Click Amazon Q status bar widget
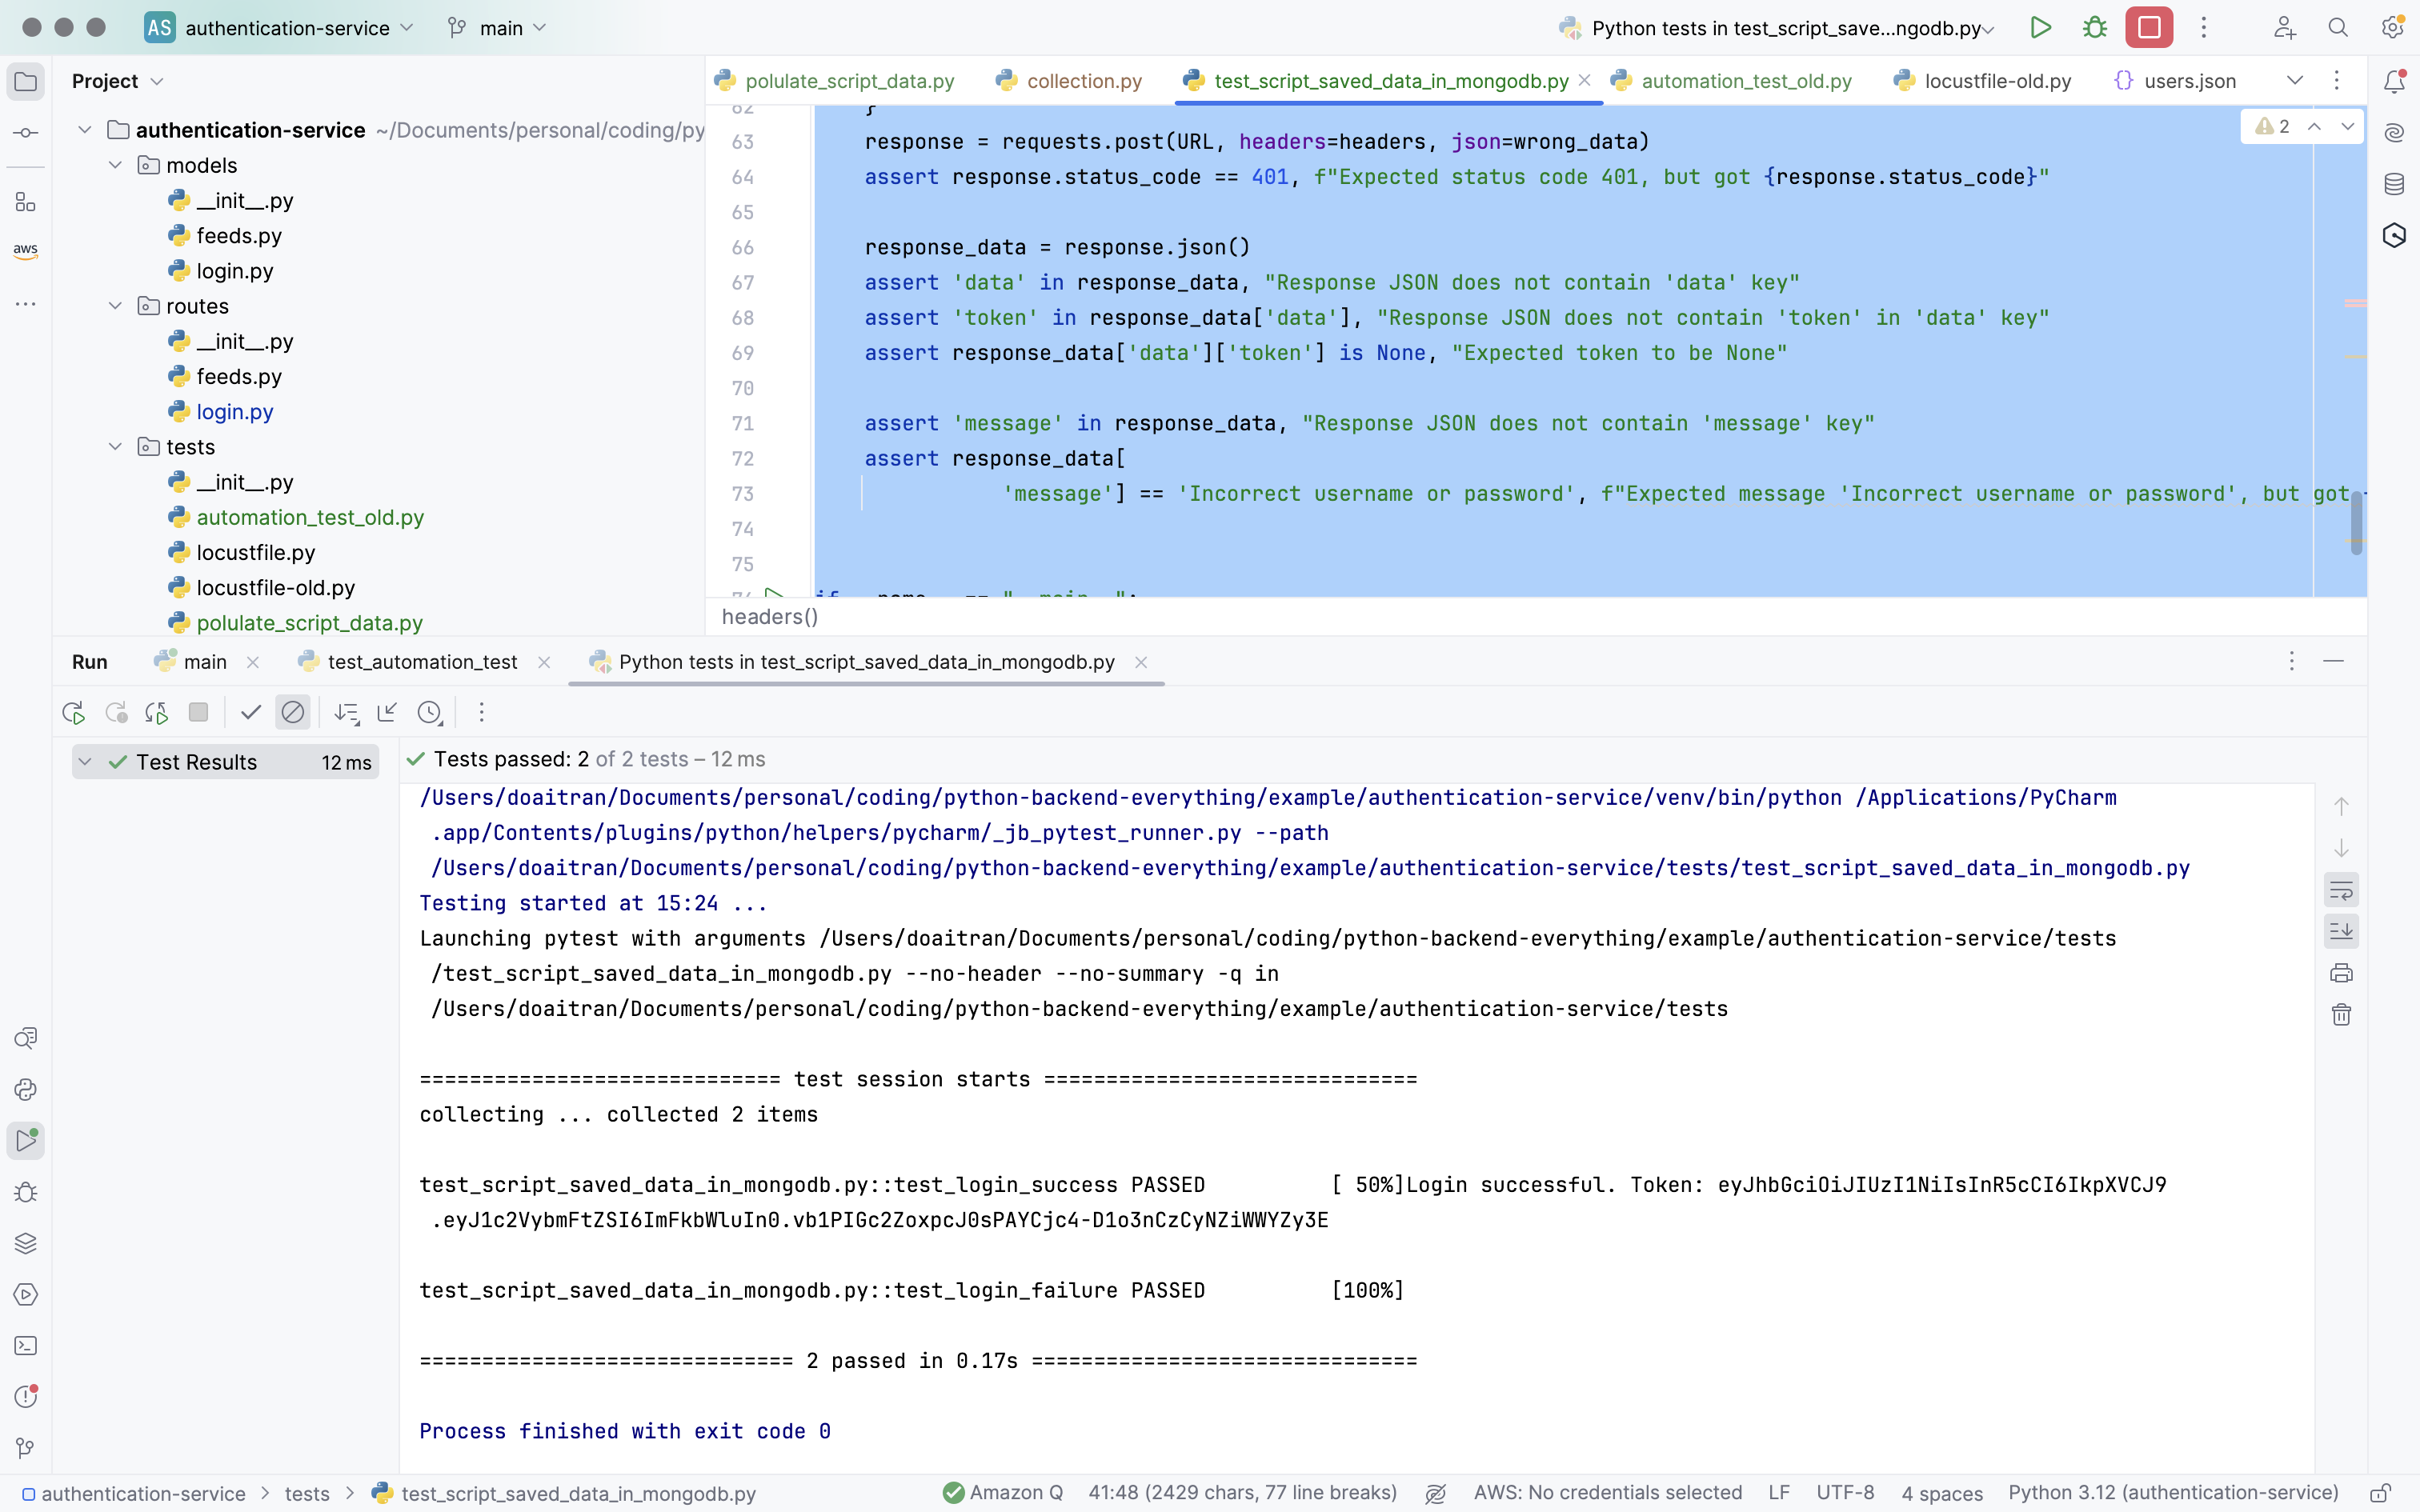 [1003, 1493]
